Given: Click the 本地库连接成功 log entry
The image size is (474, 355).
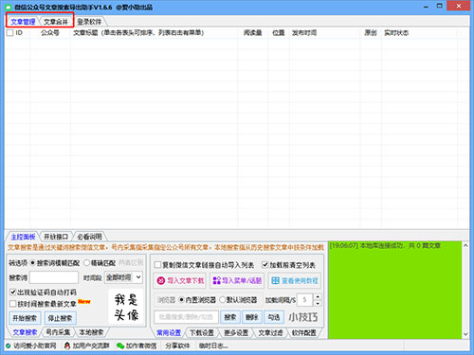Looking at the screenshot, I should click(385, 245).
